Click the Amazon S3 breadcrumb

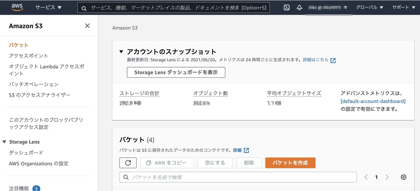125,28
